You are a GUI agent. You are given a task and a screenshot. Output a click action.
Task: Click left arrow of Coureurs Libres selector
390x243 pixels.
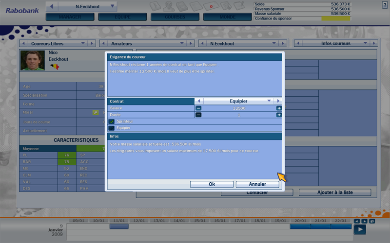[x=23, y=43]
